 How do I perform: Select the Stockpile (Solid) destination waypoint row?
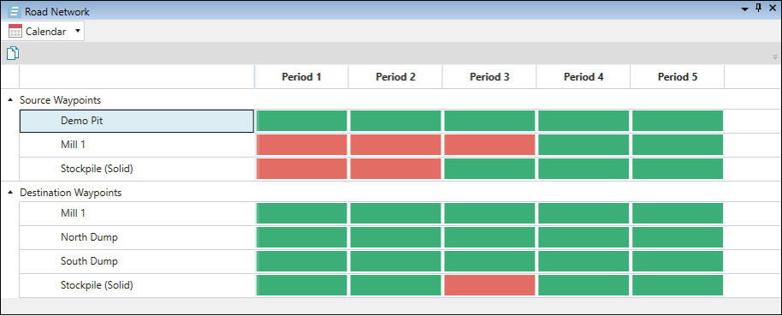(137, 285)
